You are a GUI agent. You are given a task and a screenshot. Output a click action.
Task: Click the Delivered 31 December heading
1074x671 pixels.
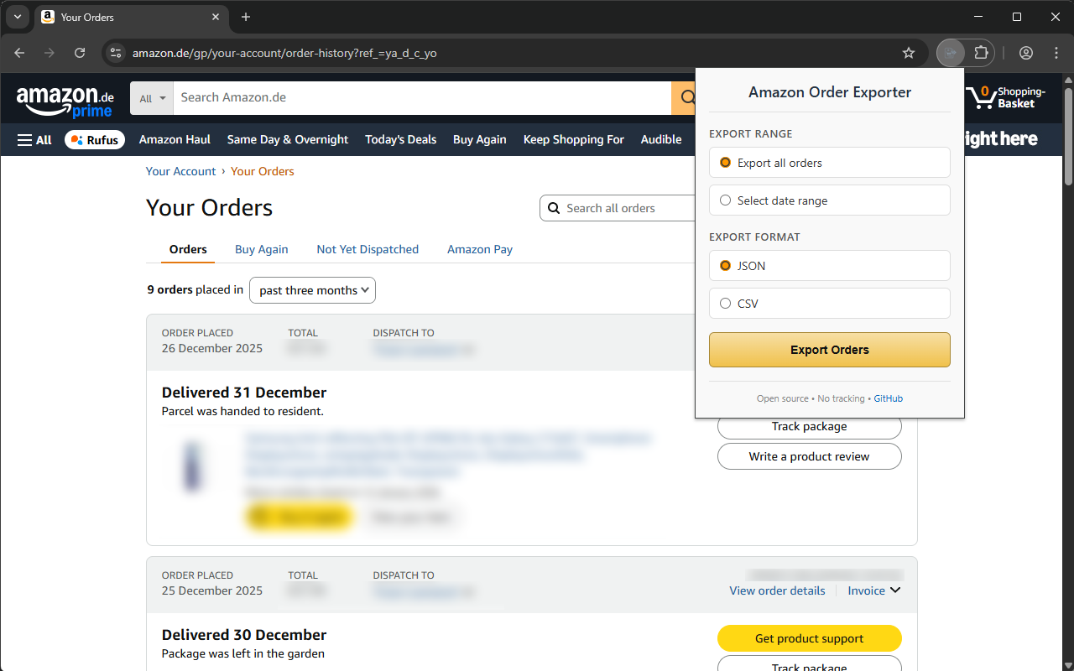(x=244, y=393)
